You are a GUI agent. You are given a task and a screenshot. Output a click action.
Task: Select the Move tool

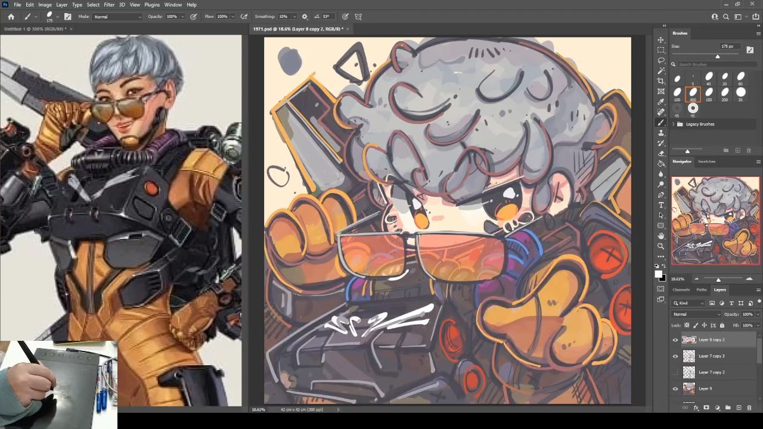[x=661, y=40]
